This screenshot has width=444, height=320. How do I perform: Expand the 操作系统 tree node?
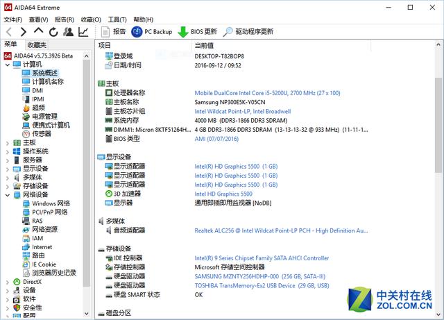(x=8, y=152)
